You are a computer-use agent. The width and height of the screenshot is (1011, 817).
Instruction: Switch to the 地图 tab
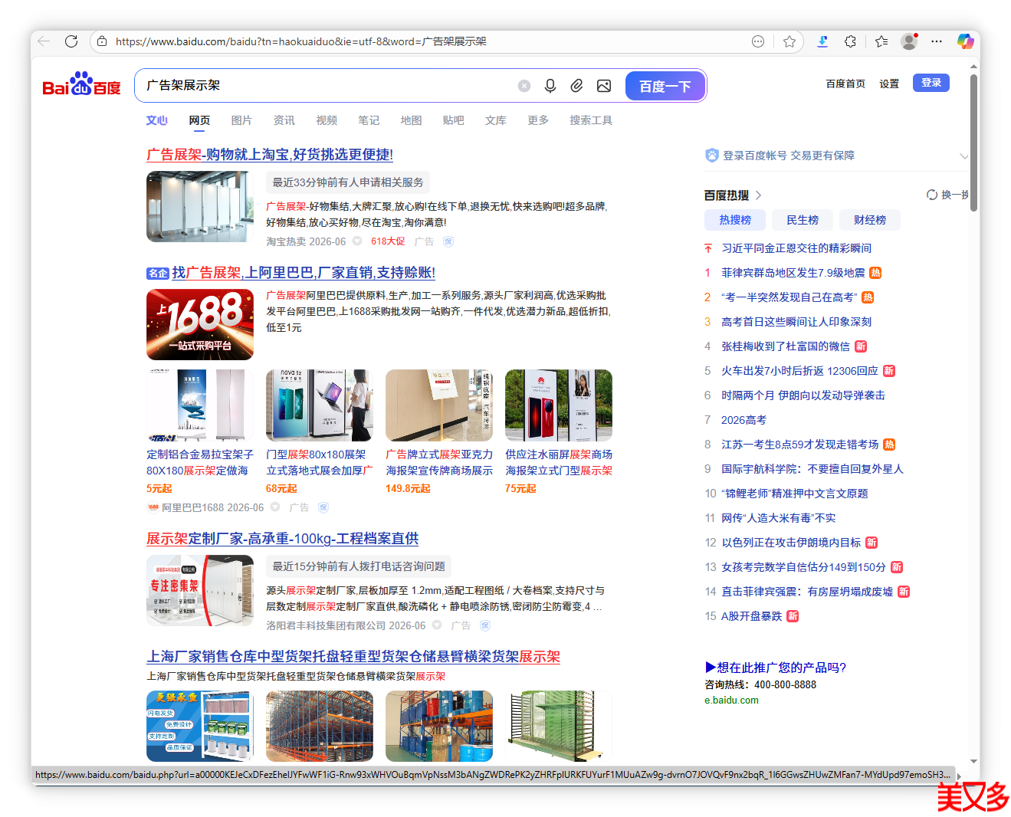[411, 120]
